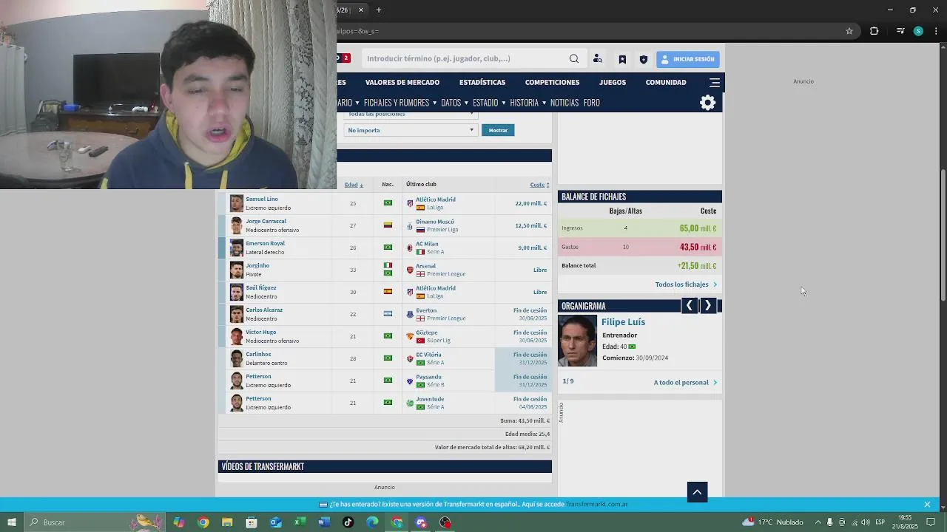Open Filipe Luís profile link

(623, 322)
